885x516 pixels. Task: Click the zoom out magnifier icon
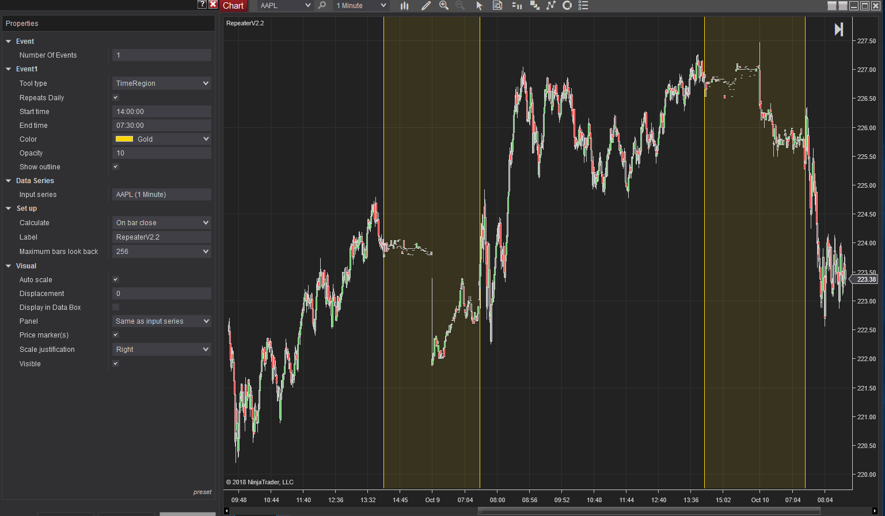coord(460,5)
